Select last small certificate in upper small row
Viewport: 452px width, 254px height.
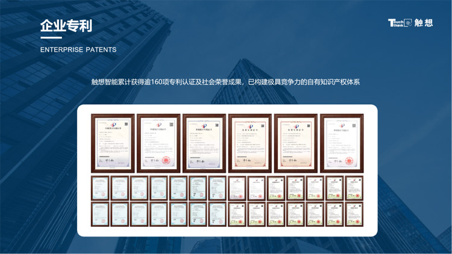(354, 188)
